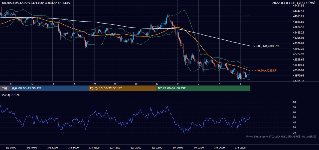This screenshot has height=150, width=319.
Task: Select the 42160.01 price axis label
Action: (299, 70)
